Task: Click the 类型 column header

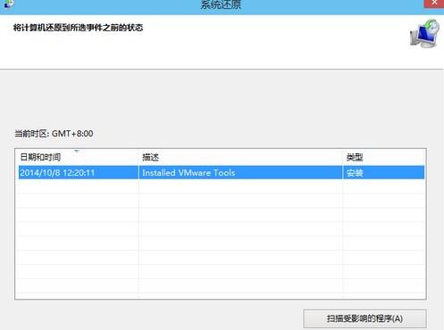Action: point(383,157)
